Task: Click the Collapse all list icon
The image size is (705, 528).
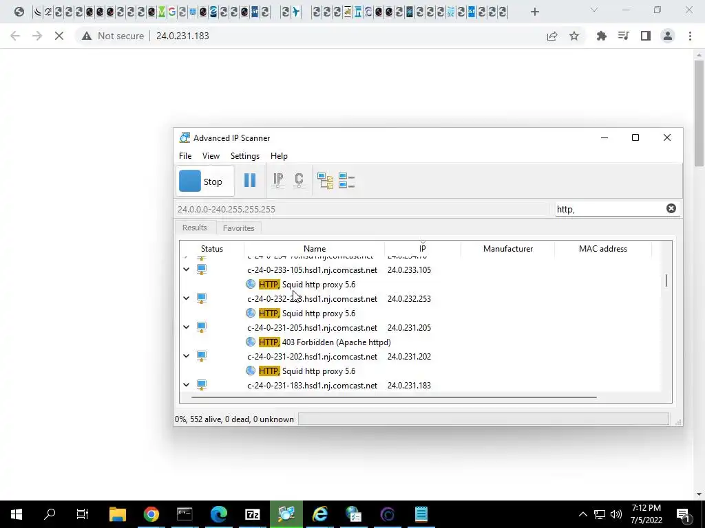Action: pos(347,181)
